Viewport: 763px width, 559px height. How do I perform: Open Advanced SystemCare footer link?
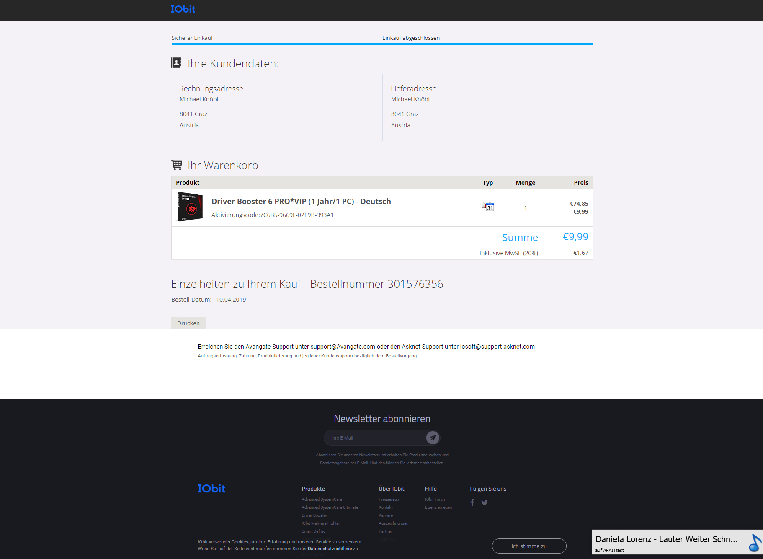pos(322,499)
